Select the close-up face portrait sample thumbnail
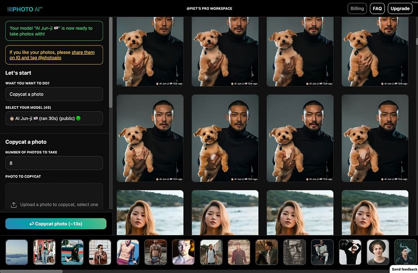Image resolution: width=418 pixels, height=273 pixels. coord(184,252)
